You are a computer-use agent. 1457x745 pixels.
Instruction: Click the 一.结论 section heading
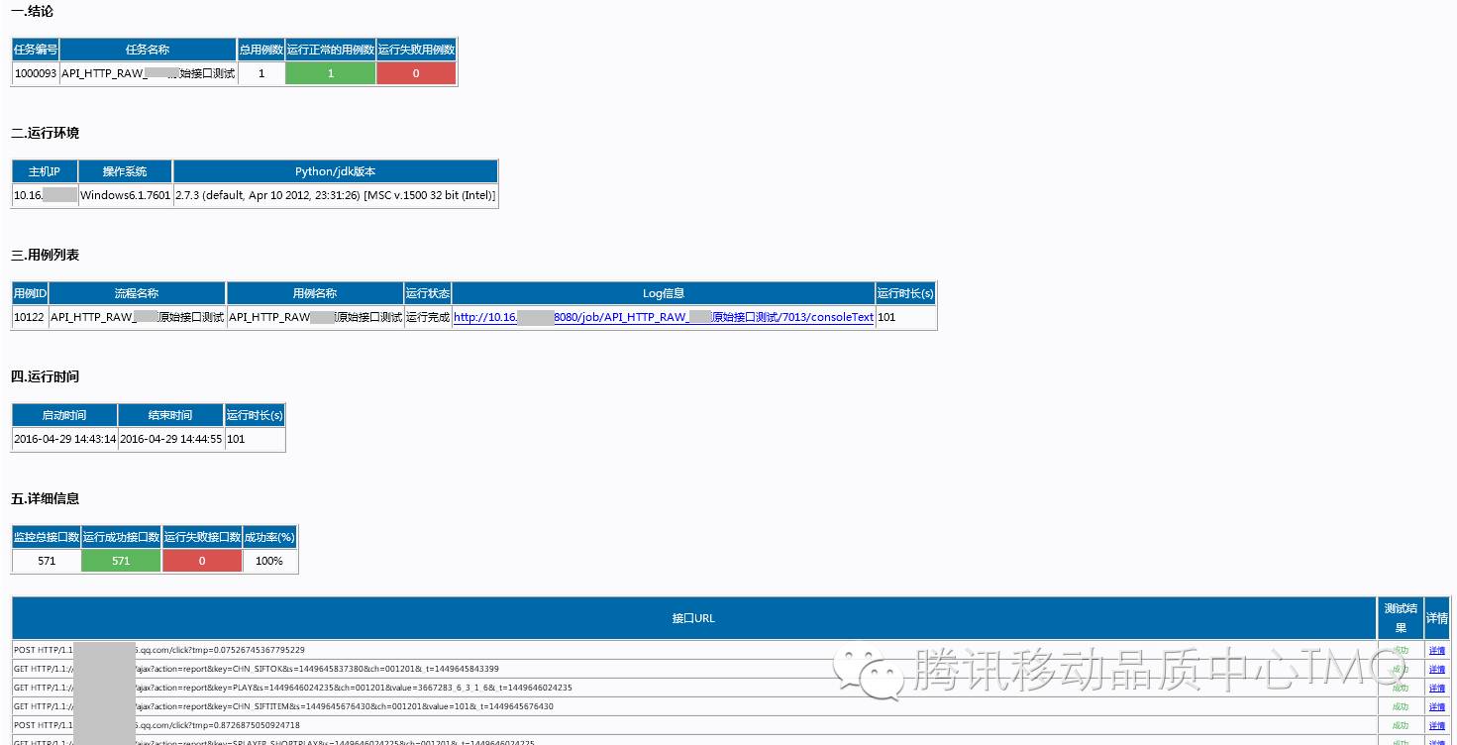32,11
